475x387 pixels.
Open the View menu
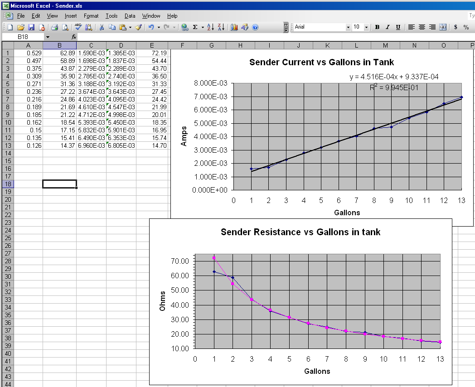[x=52, y=16]
